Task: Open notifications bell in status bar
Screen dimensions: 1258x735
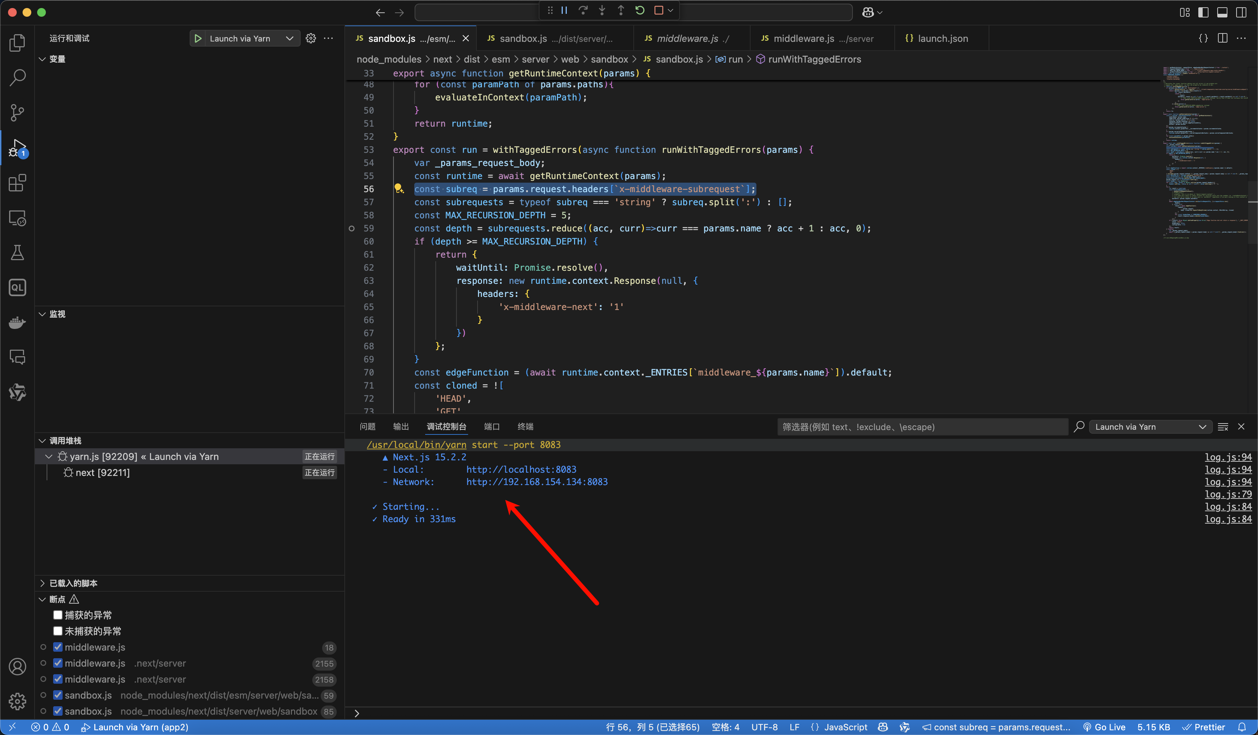Action: [x=1242, y=727]
